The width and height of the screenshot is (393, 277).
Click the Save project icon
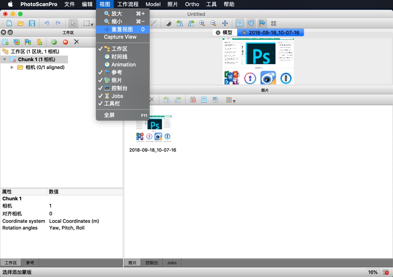click(x=32, y=23)
